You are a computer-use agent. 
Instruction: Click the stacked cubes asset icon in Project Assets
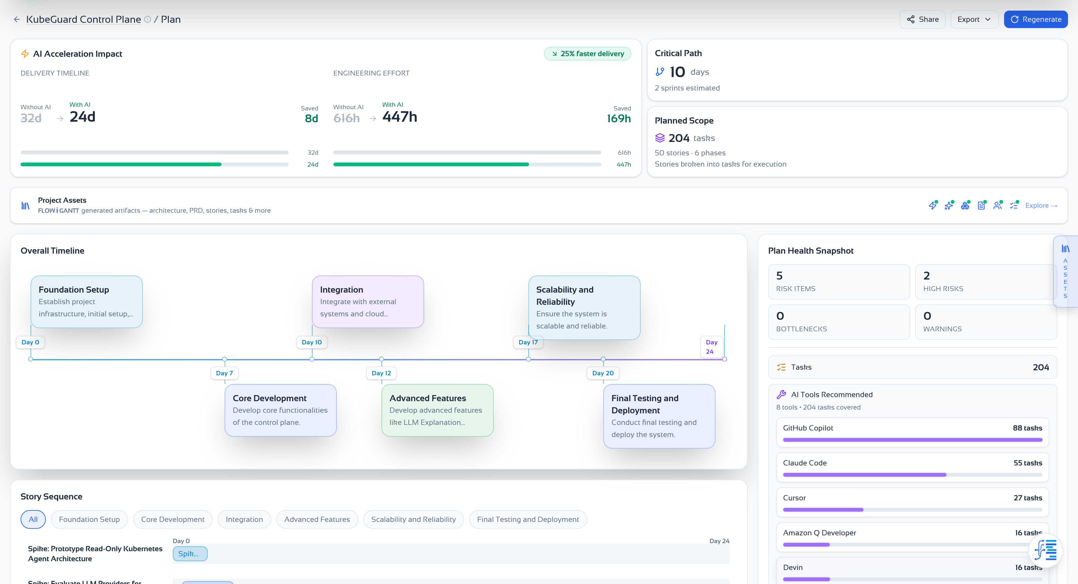click(x=965, y=205)
